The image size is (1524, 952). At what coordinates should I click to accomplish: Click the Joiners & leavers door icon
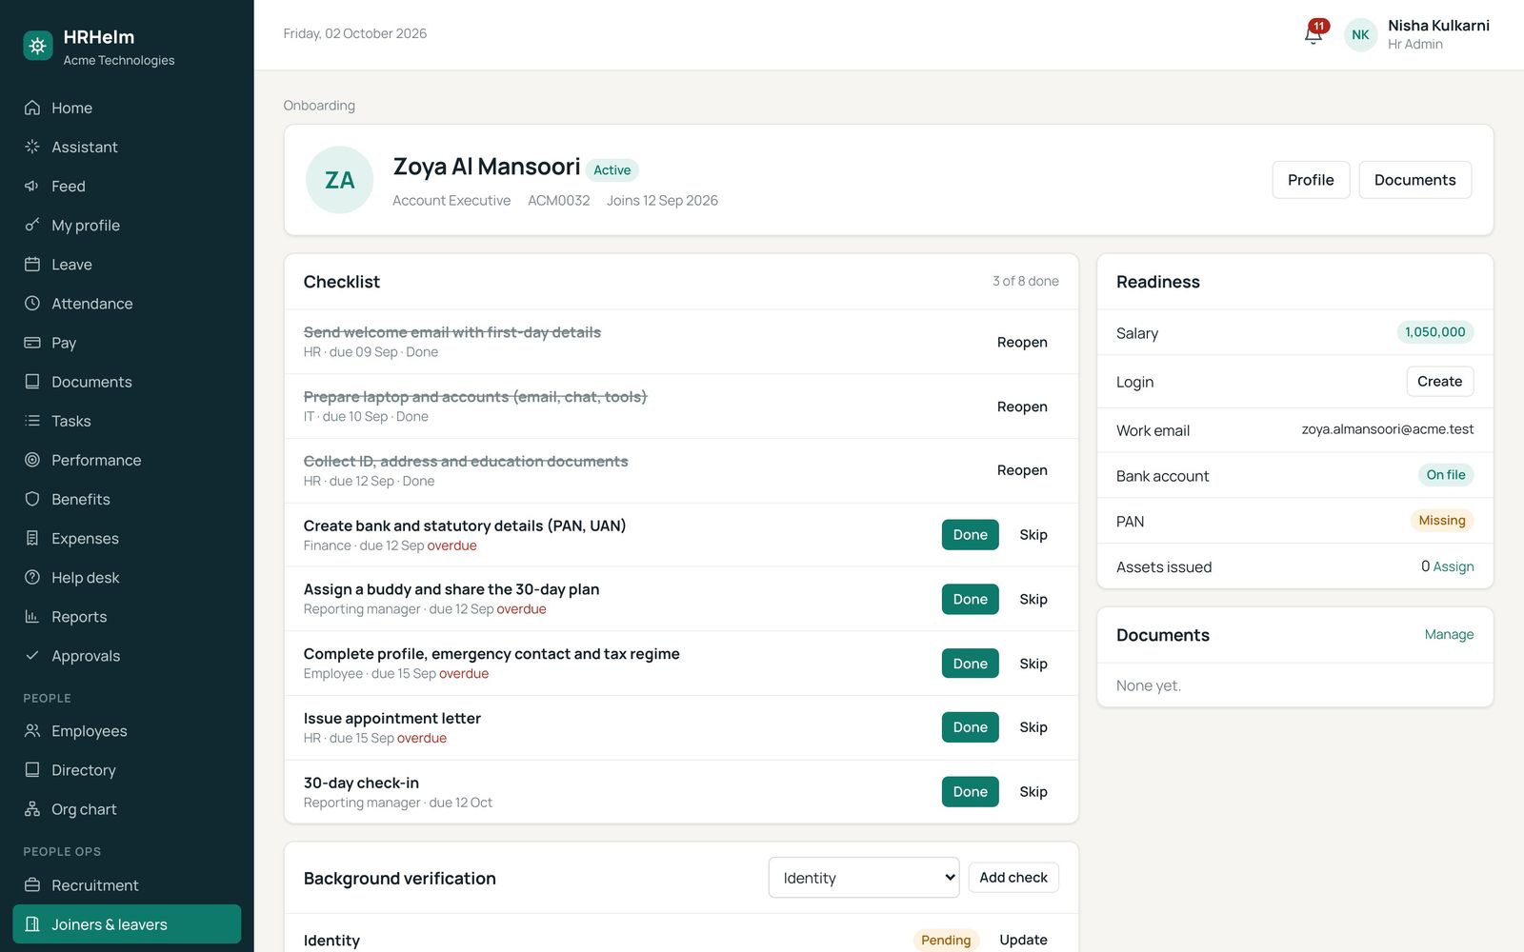[x=32, y=923]
